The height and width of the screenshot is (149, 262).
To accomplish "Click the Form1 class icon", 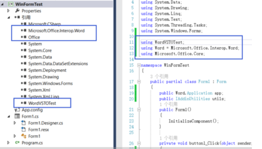I will click(24, 136).
